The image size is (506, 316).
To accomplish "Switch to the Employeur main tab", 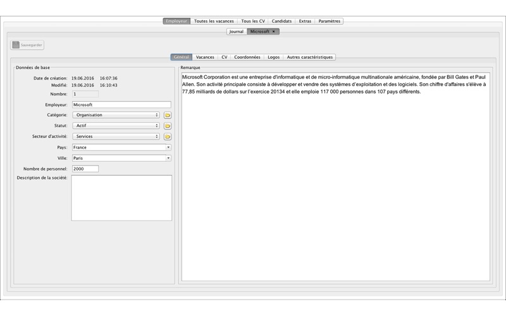I will tap(176, 21).
